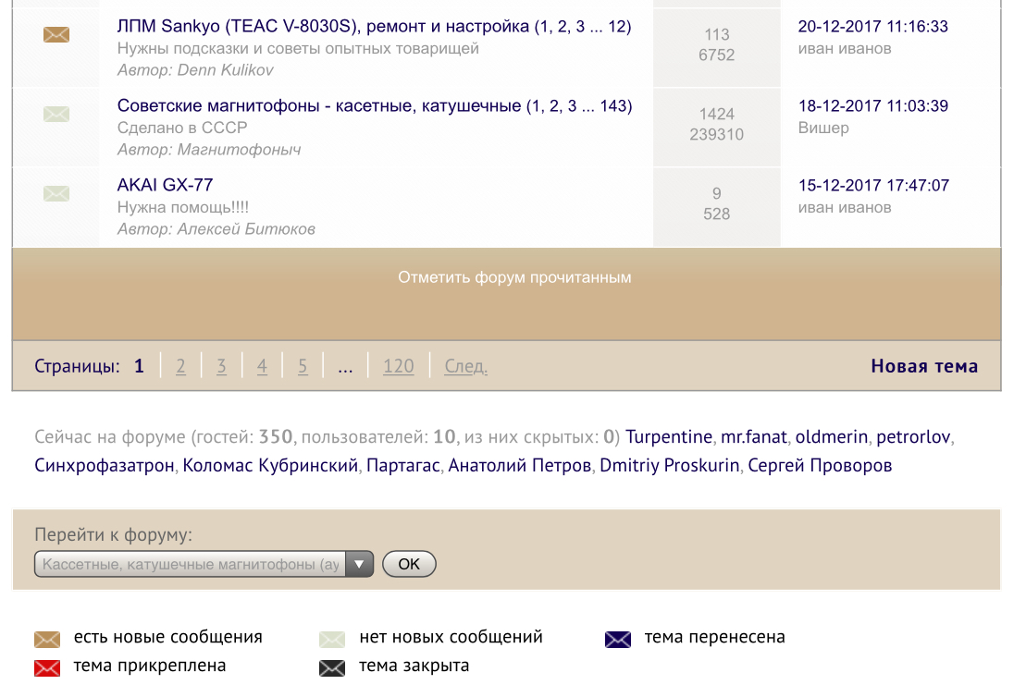Open page 143 of Советские магнитофоны topic

(x=613, y=106)
